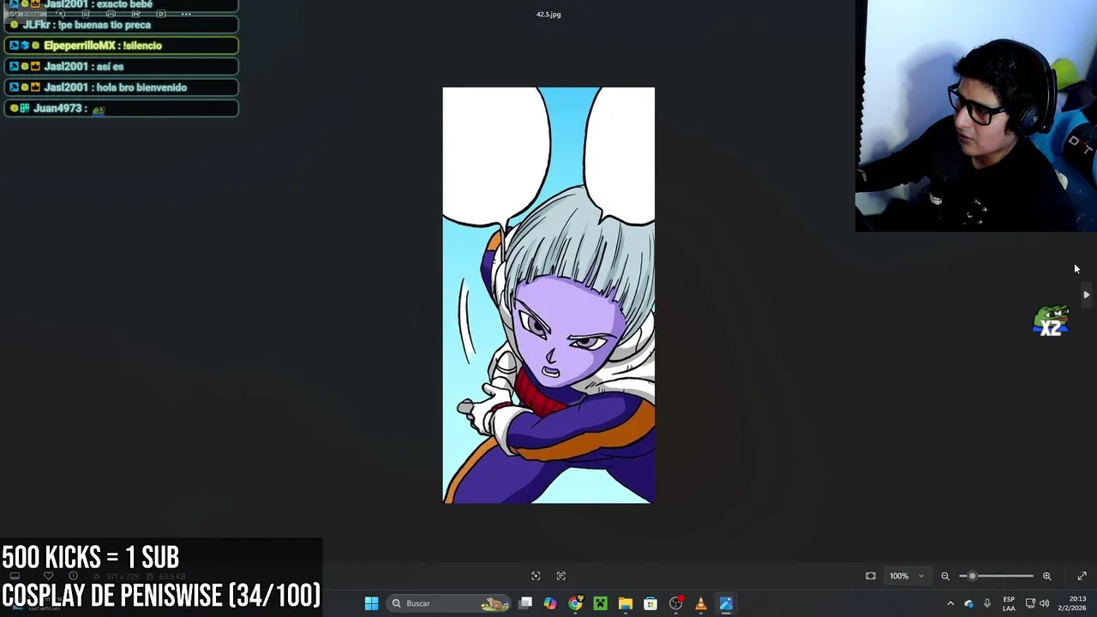1097x617 pixels.
Task: Click the 'hola bro bienvenido' chat message
Action: pyautogui.click(x=121, y=87)
